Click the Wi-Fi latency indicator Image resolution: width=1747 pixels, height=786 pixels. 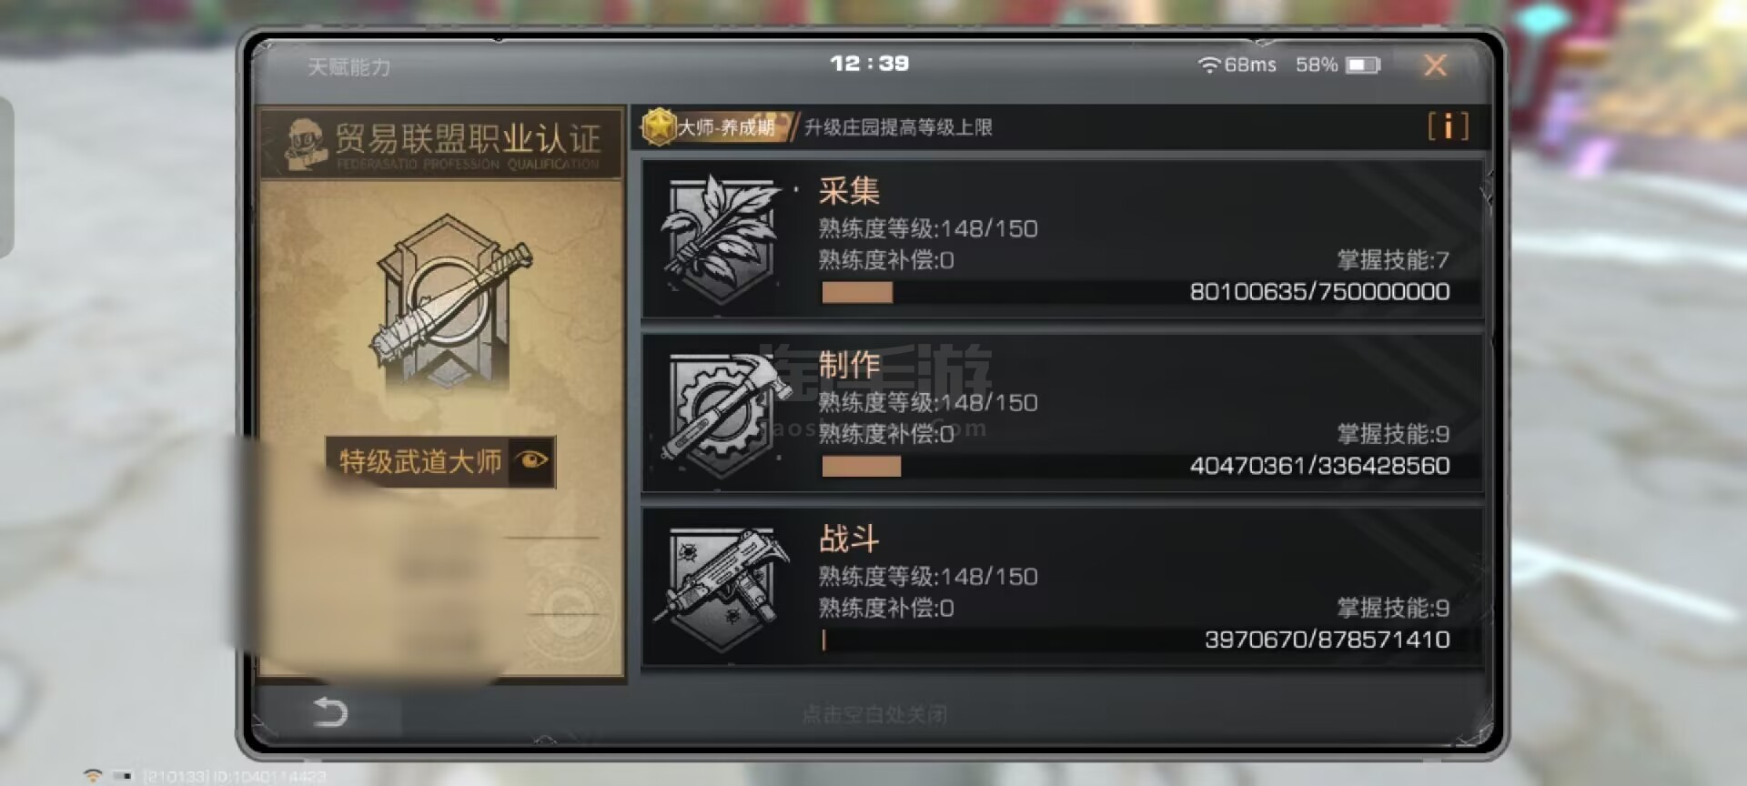(x=1237, y=65)
